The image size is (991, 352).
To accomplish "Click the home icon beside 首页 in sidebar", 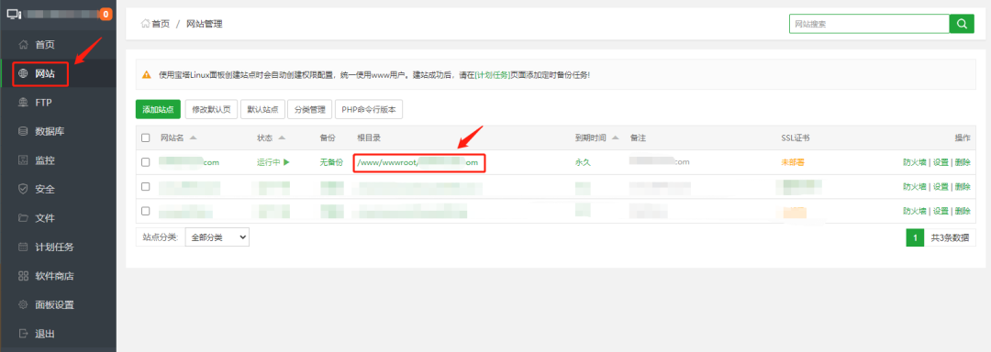I will point(23,45).
